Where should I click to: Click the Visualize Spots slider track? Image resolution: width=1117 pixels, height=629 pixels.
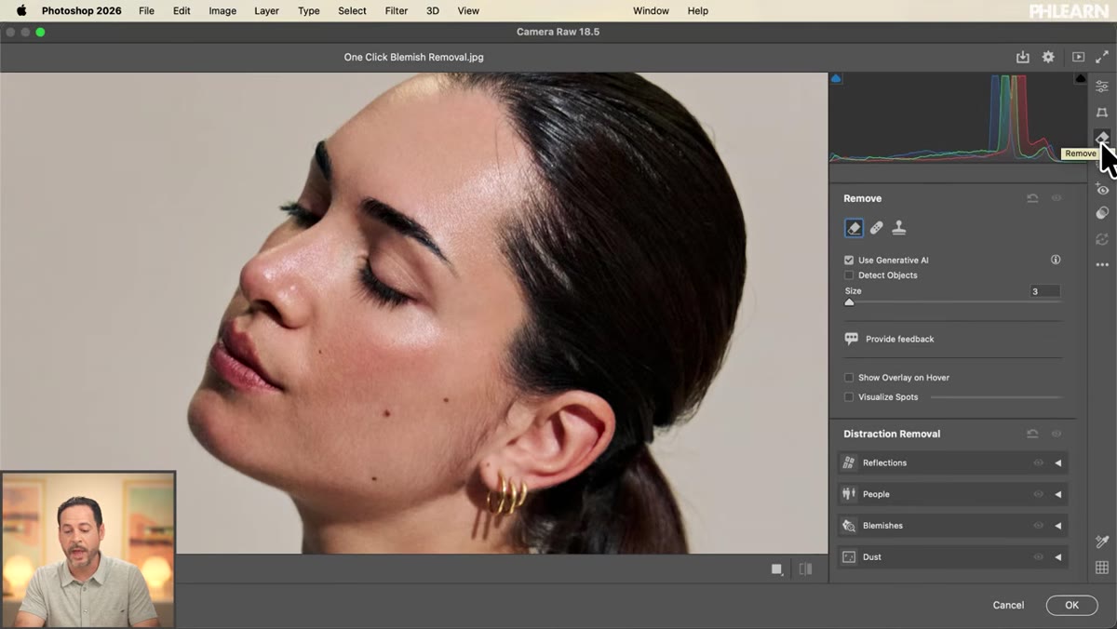coord(995,397)
